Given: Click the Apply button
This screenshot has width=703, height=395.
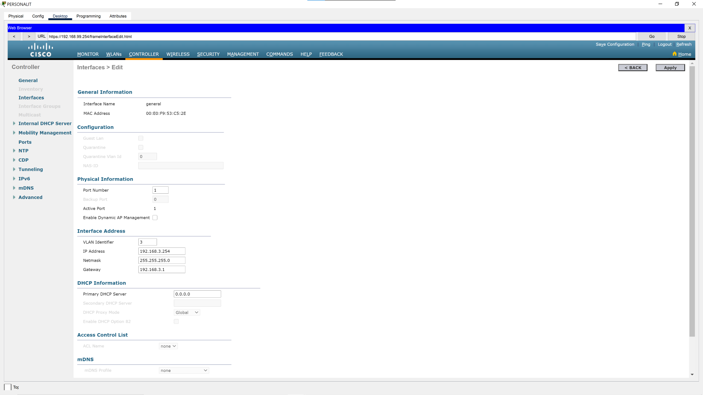Looking at the screenshot, I should click(x=670, y=67).
